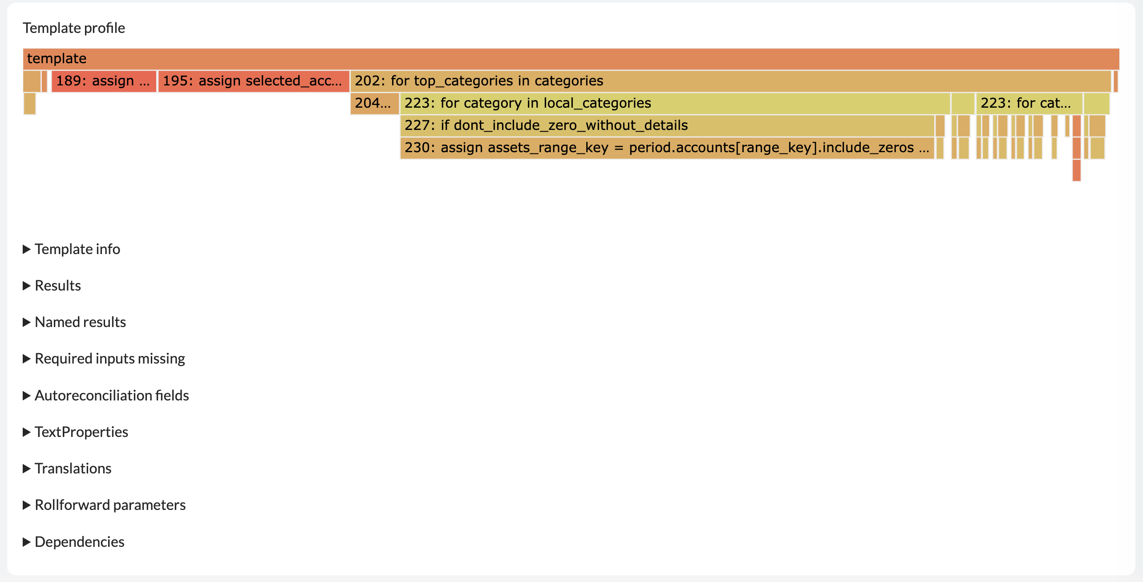Click the '195: assign selected_acc...' flame bar
The width and height of the screenshot is (1143, 582).
tap(254, 81)
